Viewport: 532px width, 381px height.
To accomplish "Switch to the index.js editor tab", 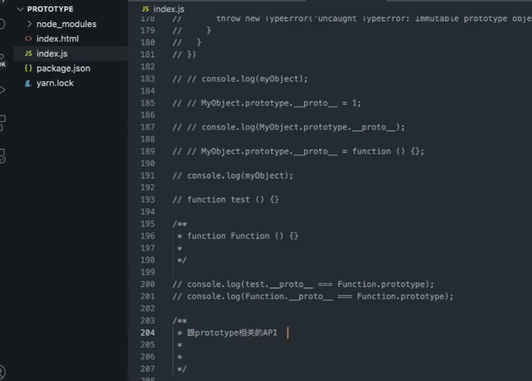I will click(x=163, y=9).
